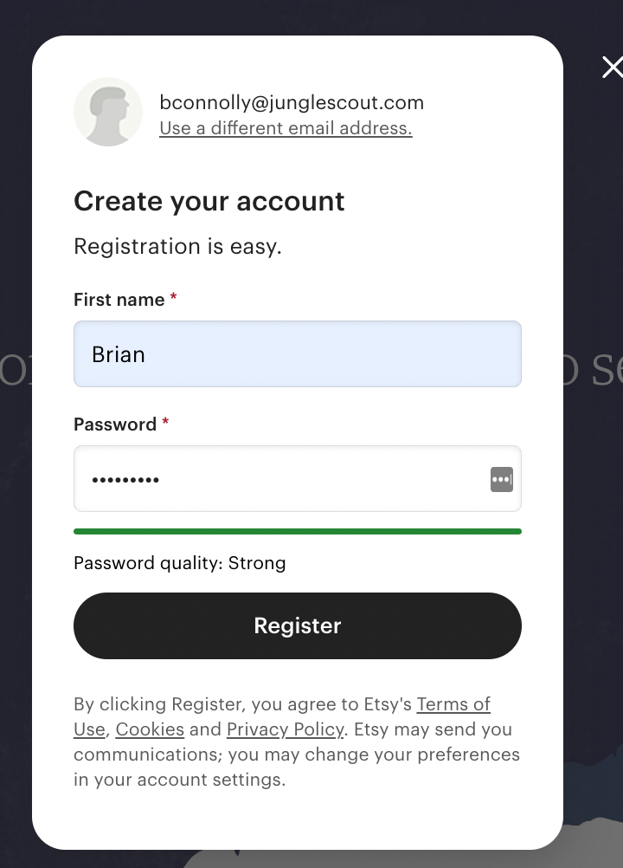Viewport: 623px width, 868px height.
Task: Open Etsy's Terms of Use link
Action: click(453, 704)
